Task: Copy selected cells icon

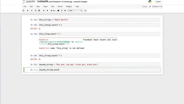Action: click(x=36, y=11)
